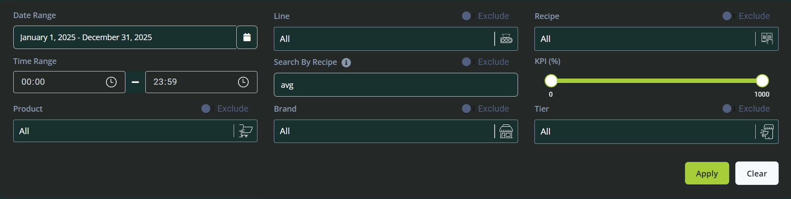Apply the selected filters
Image resolution: width=791 pixels, height=199 pixels.
pos(707,173)
